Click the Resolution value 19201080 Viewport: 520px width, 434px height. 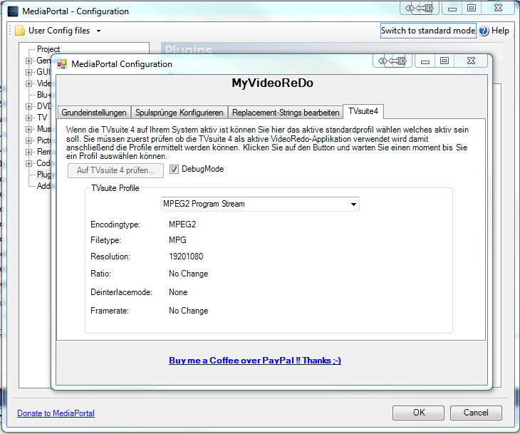186,257
